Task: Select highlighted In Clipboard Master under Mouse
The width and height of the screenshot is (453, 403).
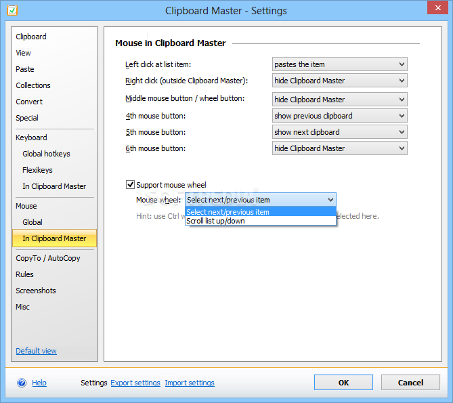Action: click(x=54, y=238)
